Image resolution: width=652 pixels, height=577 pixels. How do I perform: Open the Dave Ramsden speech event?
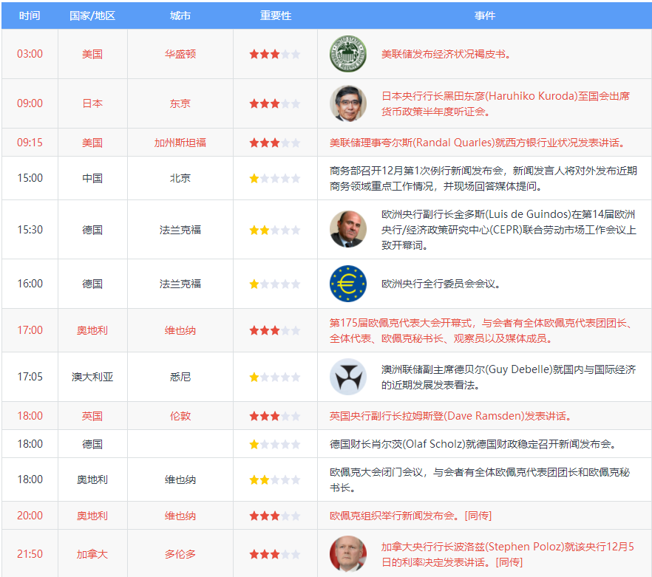pos(450,416)
